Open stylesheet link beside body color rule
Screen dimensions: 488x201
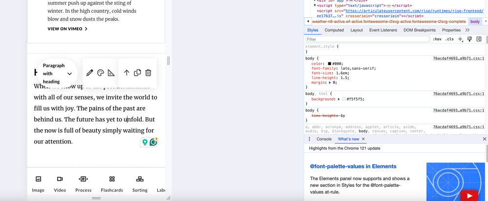point(458,58)
